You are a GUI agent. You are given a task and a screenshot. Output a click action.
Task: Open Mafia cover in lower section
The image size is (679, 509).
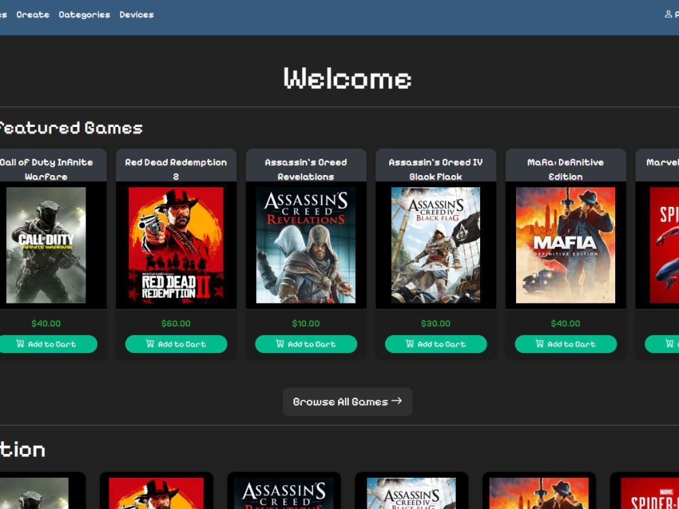click(x=539, y=493)
